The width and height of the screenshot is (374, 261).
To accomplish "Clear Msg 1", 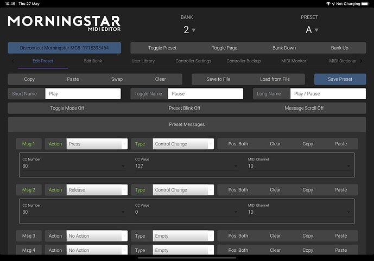I will pyautogui.click(x=275, y=144).
